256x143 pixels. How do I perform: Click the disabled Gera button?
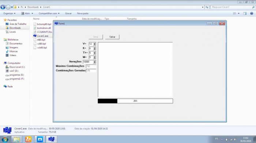[96, 37]
